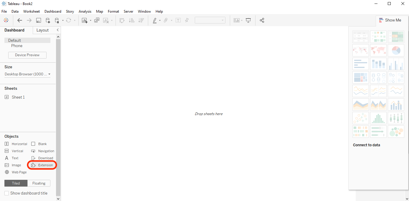Click the Presentation Mode icon
The height and width of the screenshot is (201, 409).
(x=248, y=20)
